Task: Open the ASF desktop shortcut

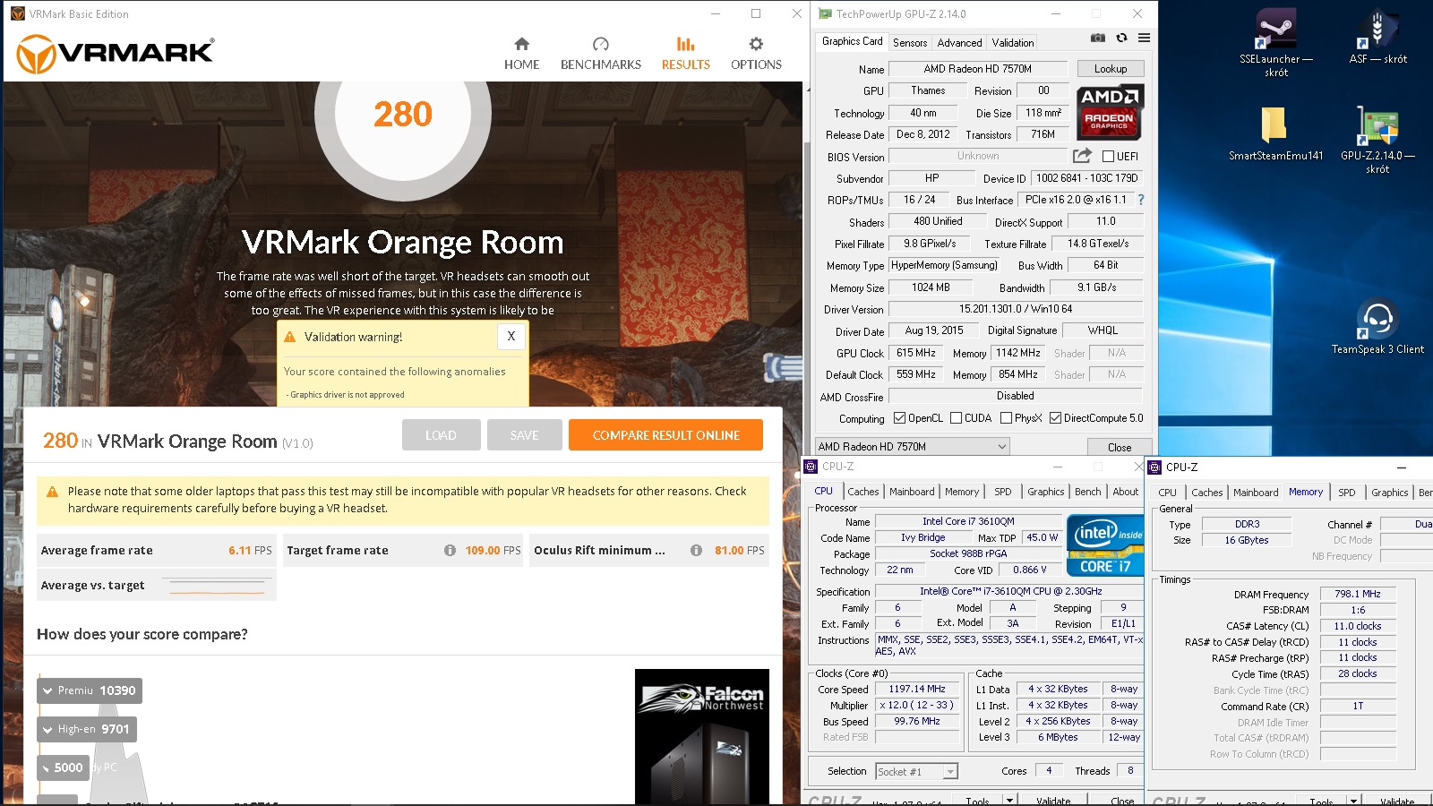Action: [1377, 38]
